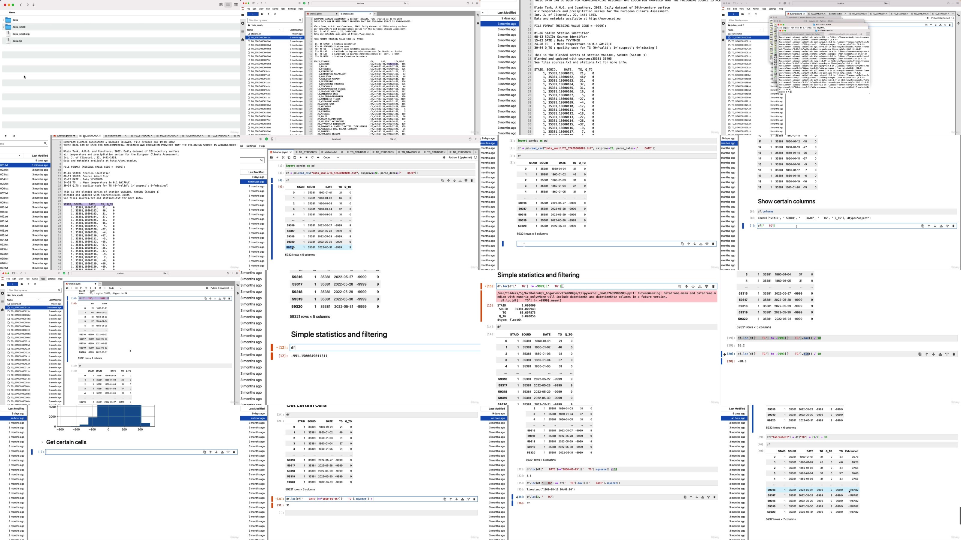The height and width of the screenshot is (540, 961).
Task: Open the Kernel menu in JupyterLab
Action: click(x=275, y=9)
